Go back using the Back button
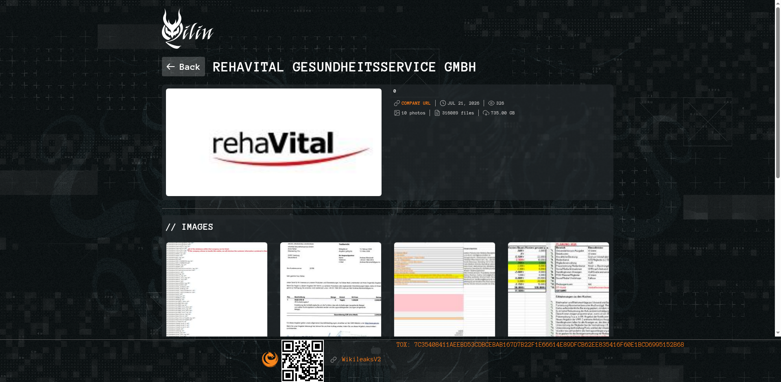 pos(183,67)
